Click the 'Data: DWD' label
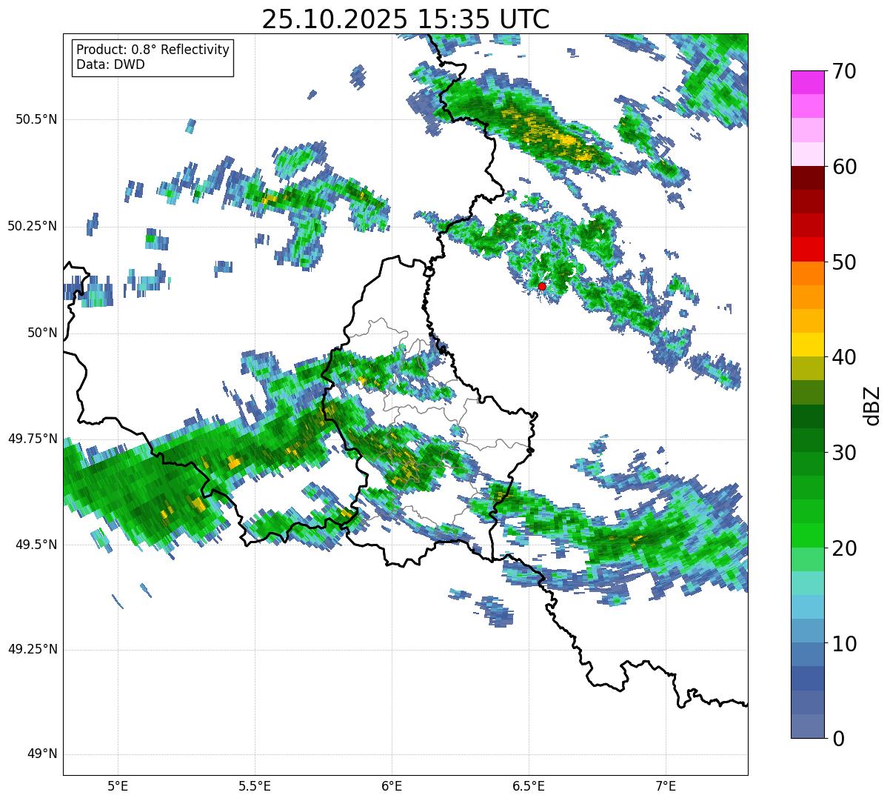 click(x=110, y=64)
